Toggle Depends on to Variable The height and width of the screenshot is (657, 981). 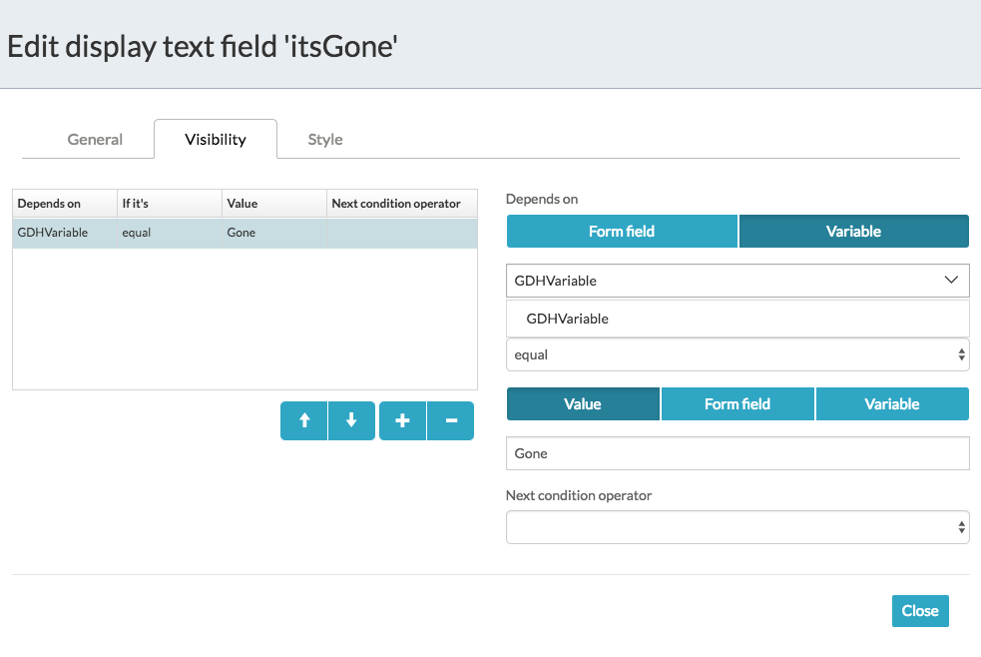pos(853,231)
